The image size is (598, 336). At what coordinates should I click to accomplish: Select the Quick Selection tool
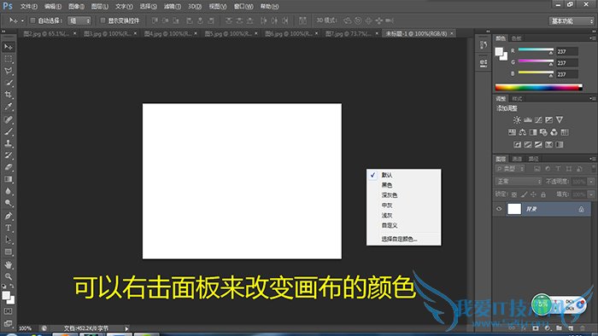pos(9,83)
